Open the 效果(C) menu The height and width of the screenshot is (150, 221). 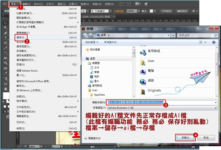click(73, 4)
